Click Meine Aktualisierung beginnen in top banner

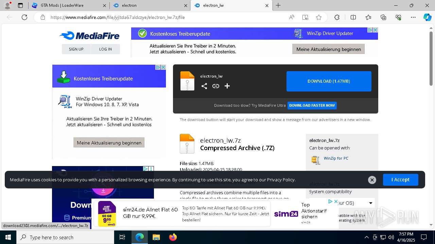(329, 49)
